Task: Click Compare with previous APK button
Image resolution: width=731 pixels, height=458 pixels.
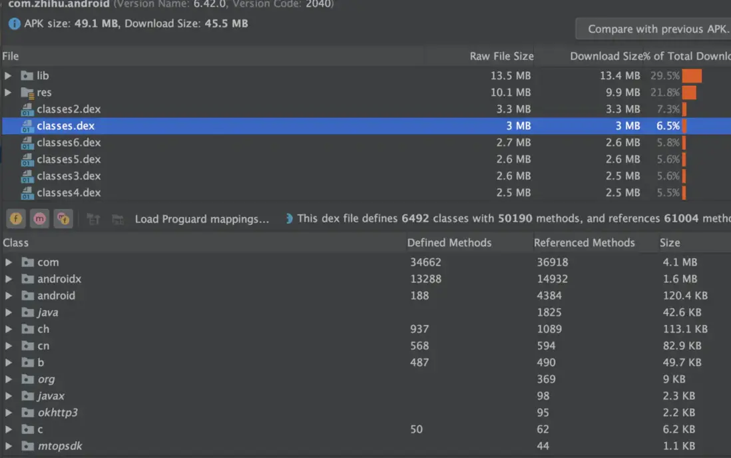Action: tap(656, 29)
